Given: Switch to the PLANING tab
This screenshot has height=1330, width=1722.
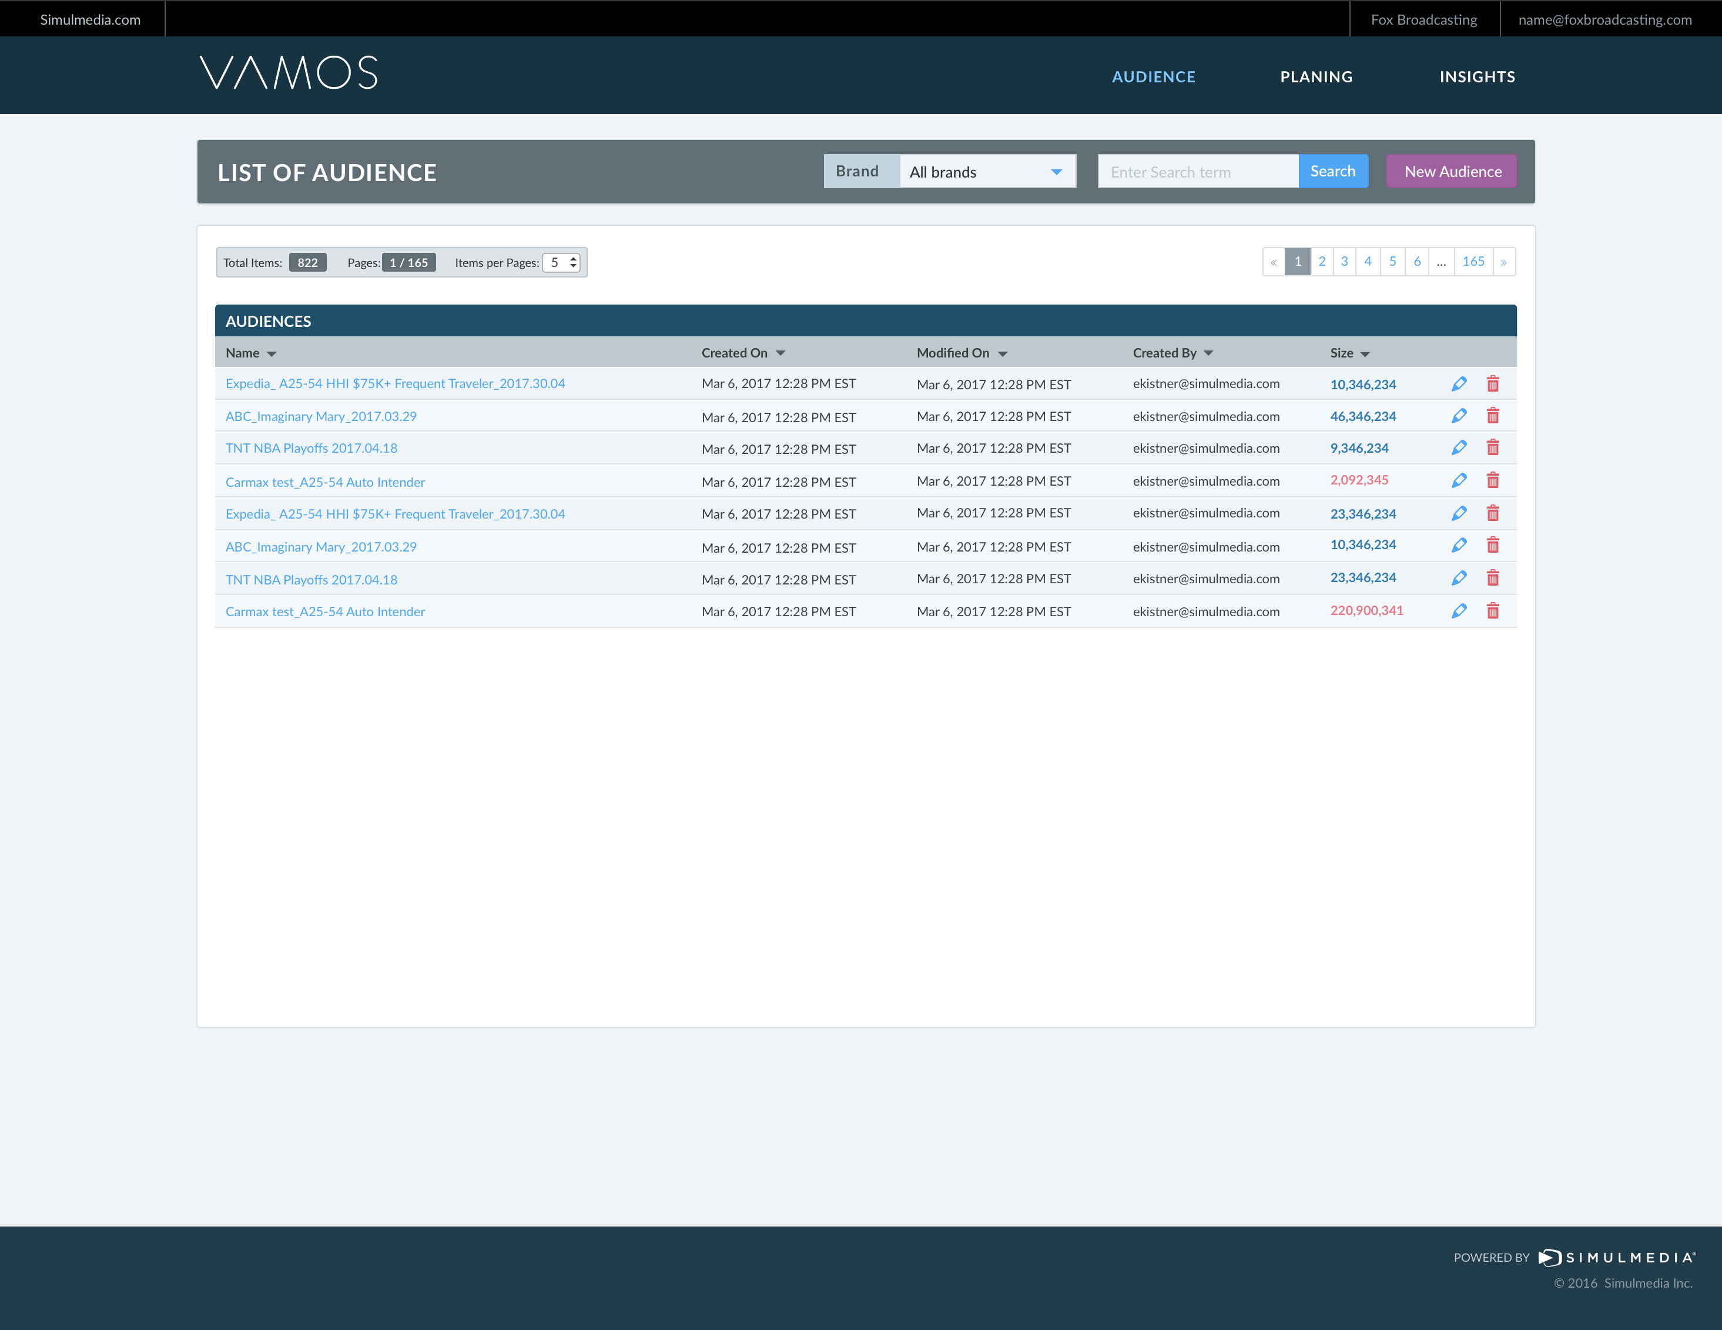Looking at the screenshot, I should [x=1316, y=76].
